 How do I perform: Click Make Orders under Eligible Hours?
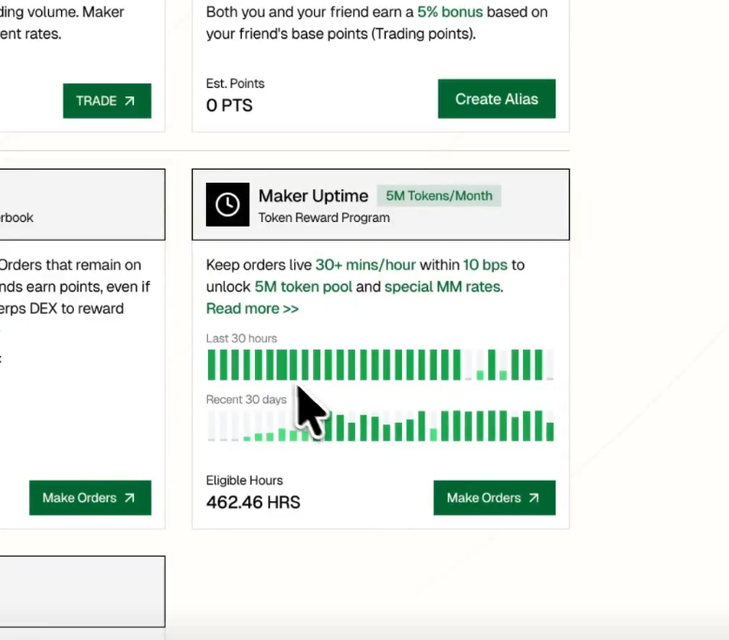(x=494, y=498)
